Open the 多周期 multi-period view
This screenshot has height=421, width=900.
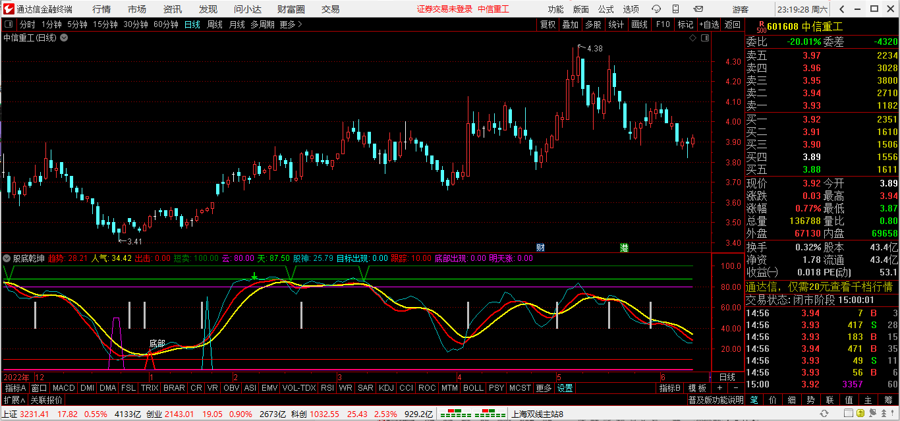(x=262, y=24)
